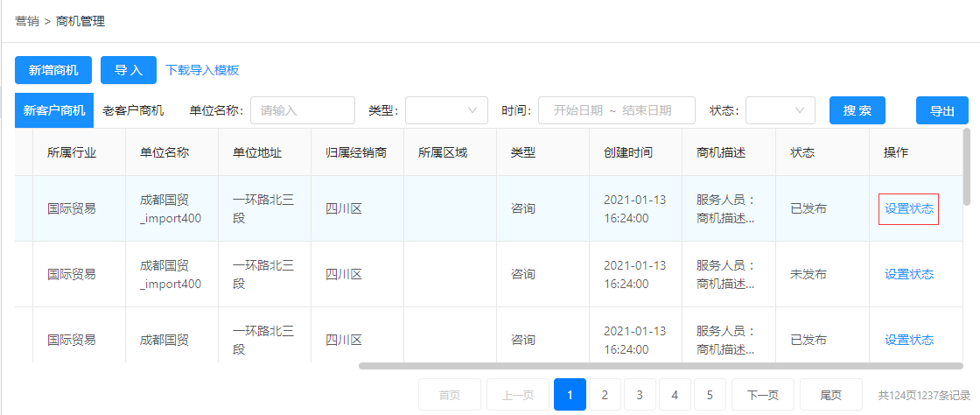Viewport: 980px width, 415px height.
Task: Click the 下一页 pagination button
Action: 762,394
